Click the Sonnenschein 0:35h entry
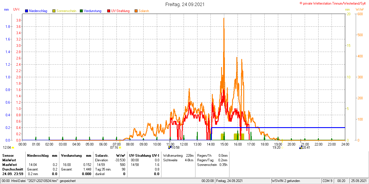 [212, 165]
